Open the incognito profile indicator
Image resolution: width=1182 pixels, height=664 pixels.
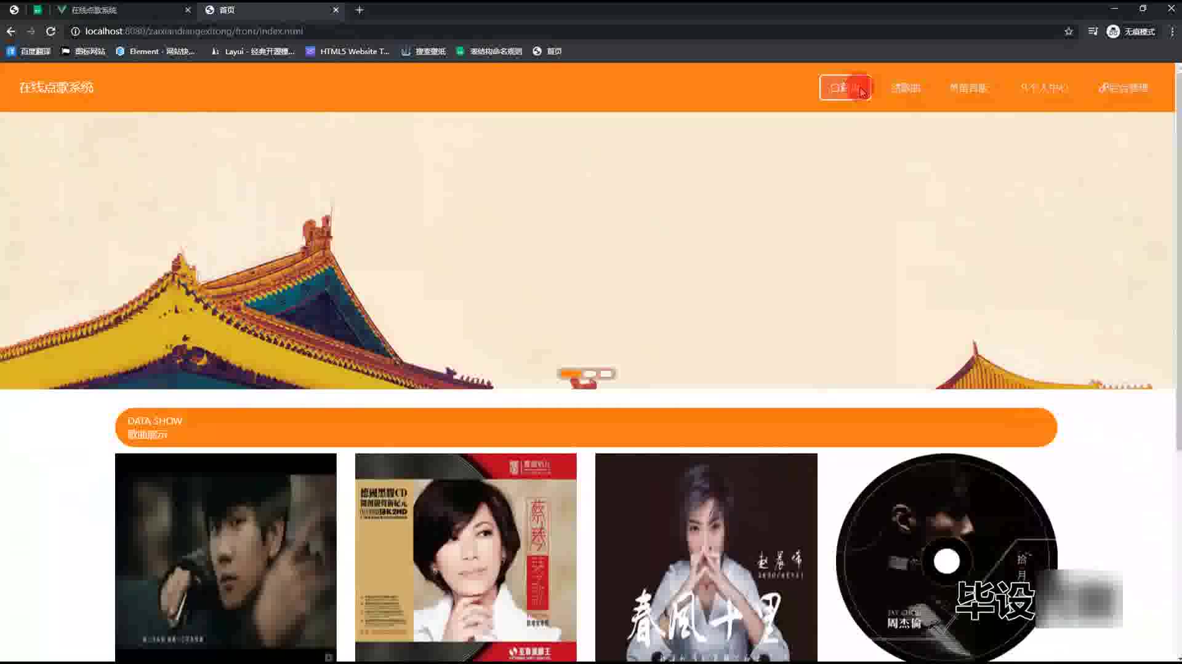tap(1132, 31)
